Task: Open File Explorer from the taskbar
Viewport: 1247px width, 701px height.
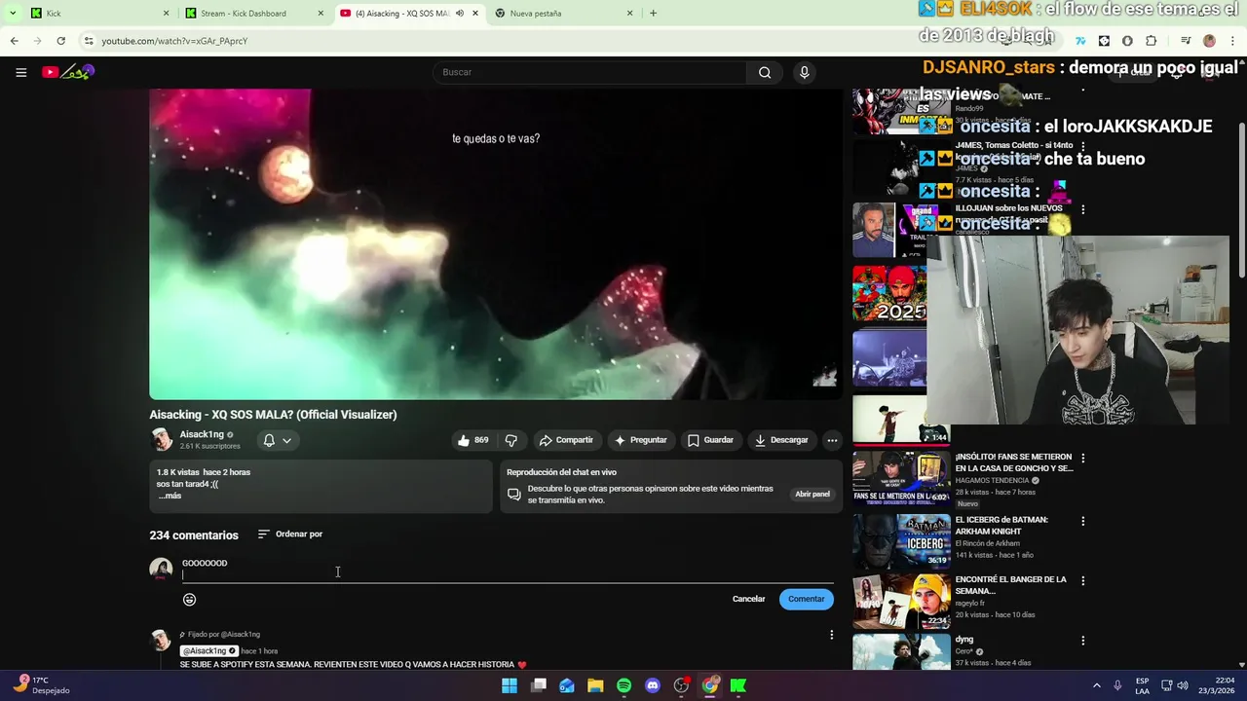Action: 595,685
